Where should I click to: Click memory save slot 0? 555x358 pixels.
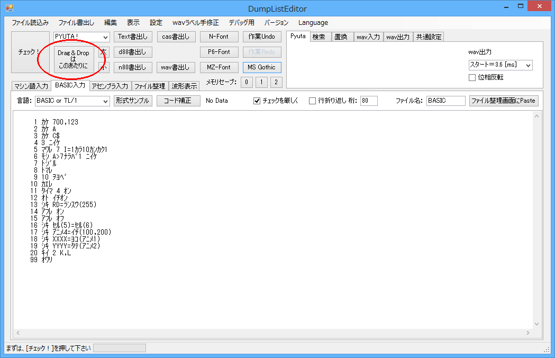pos(247,82)
